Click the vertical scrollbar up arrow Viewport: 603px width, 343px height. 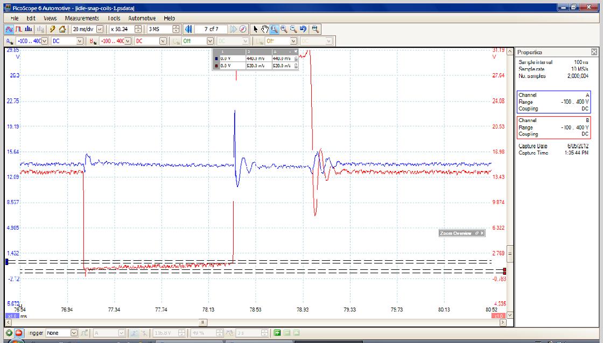coord(510,52)
